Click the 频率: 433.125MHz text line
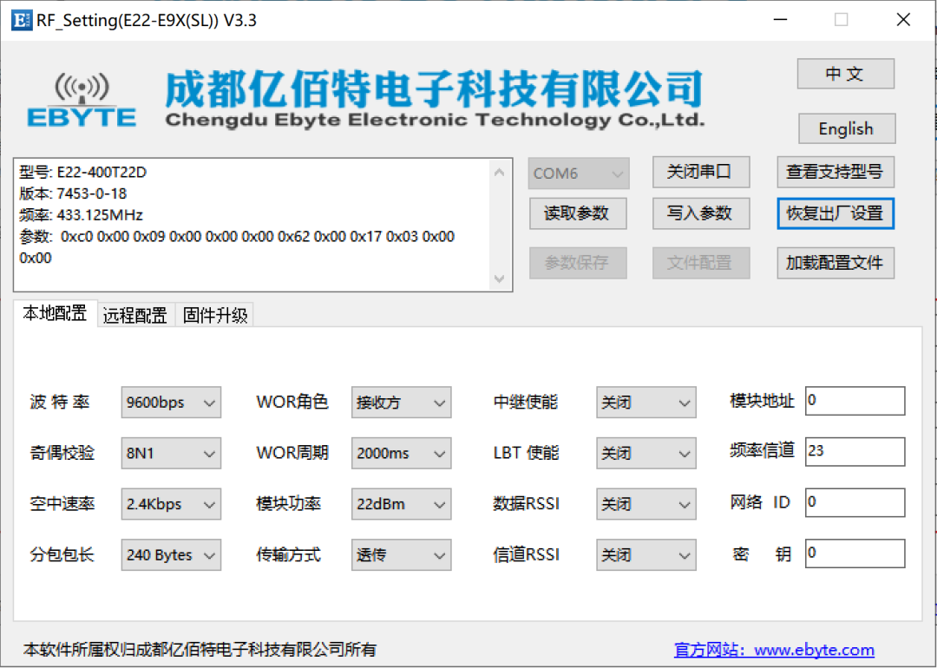Screen dimensions: 937x668 click(x=82, y=215)
